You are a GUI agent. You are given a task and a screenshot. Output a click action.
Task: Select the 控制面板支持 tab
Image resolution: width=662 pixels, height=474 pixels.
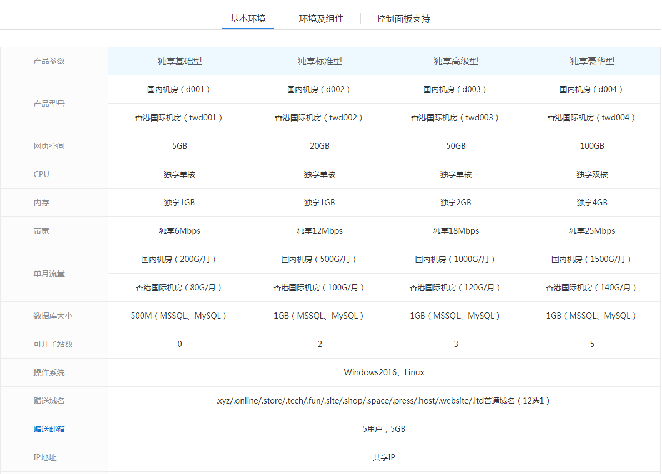coord(403,18)
